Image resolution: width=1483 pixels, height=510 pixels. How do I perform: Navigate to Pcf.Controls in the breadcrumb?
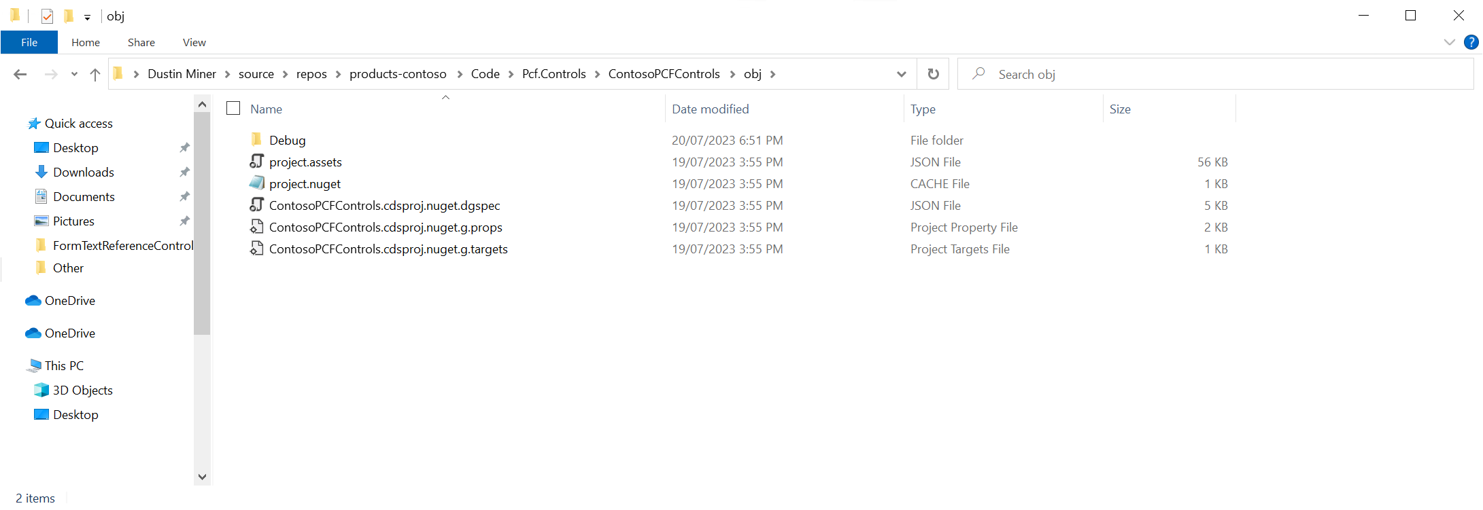point(553,74)
